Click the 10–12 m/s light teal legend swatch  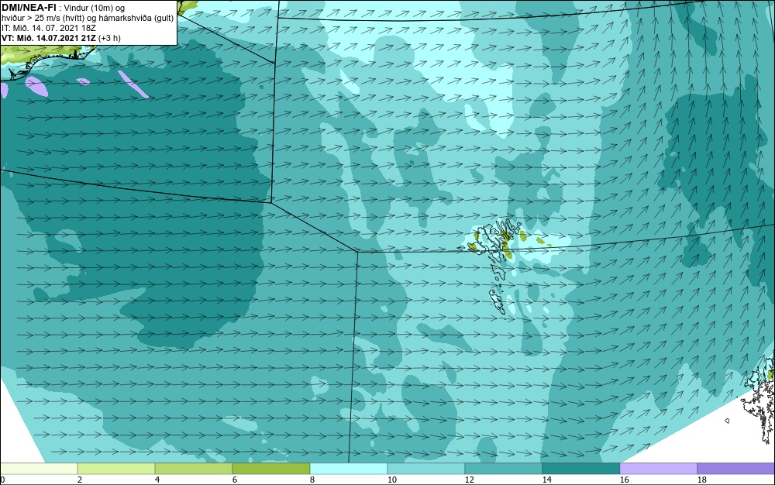426,469
